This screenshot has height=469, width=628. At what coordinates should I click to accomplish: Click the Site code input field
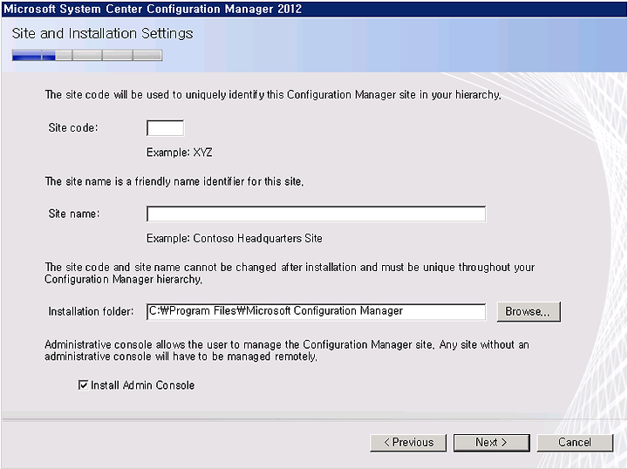tap(166, 128)
